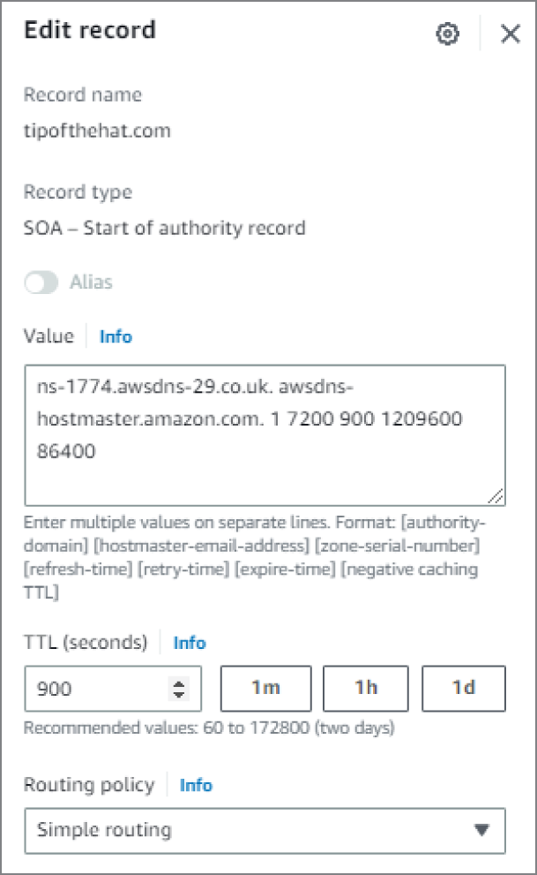Open the Simple routing dropdown
The image size is (537, 875).
[x=265, y=830]
